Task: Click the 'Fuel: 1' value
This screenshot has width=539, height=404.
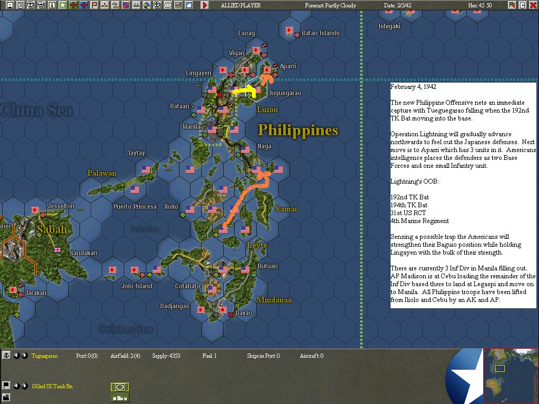Action: tap(209, 356)
